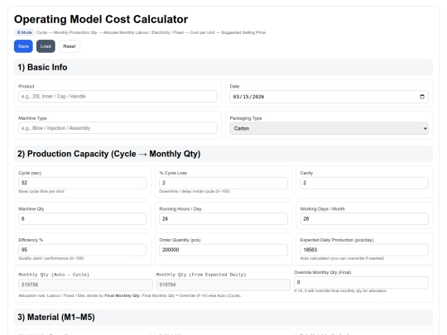This screenshot has width=447, height=335.
Task: Select the % Cycle Loss field
Action: pyautogui.click(x=223, y=183)
